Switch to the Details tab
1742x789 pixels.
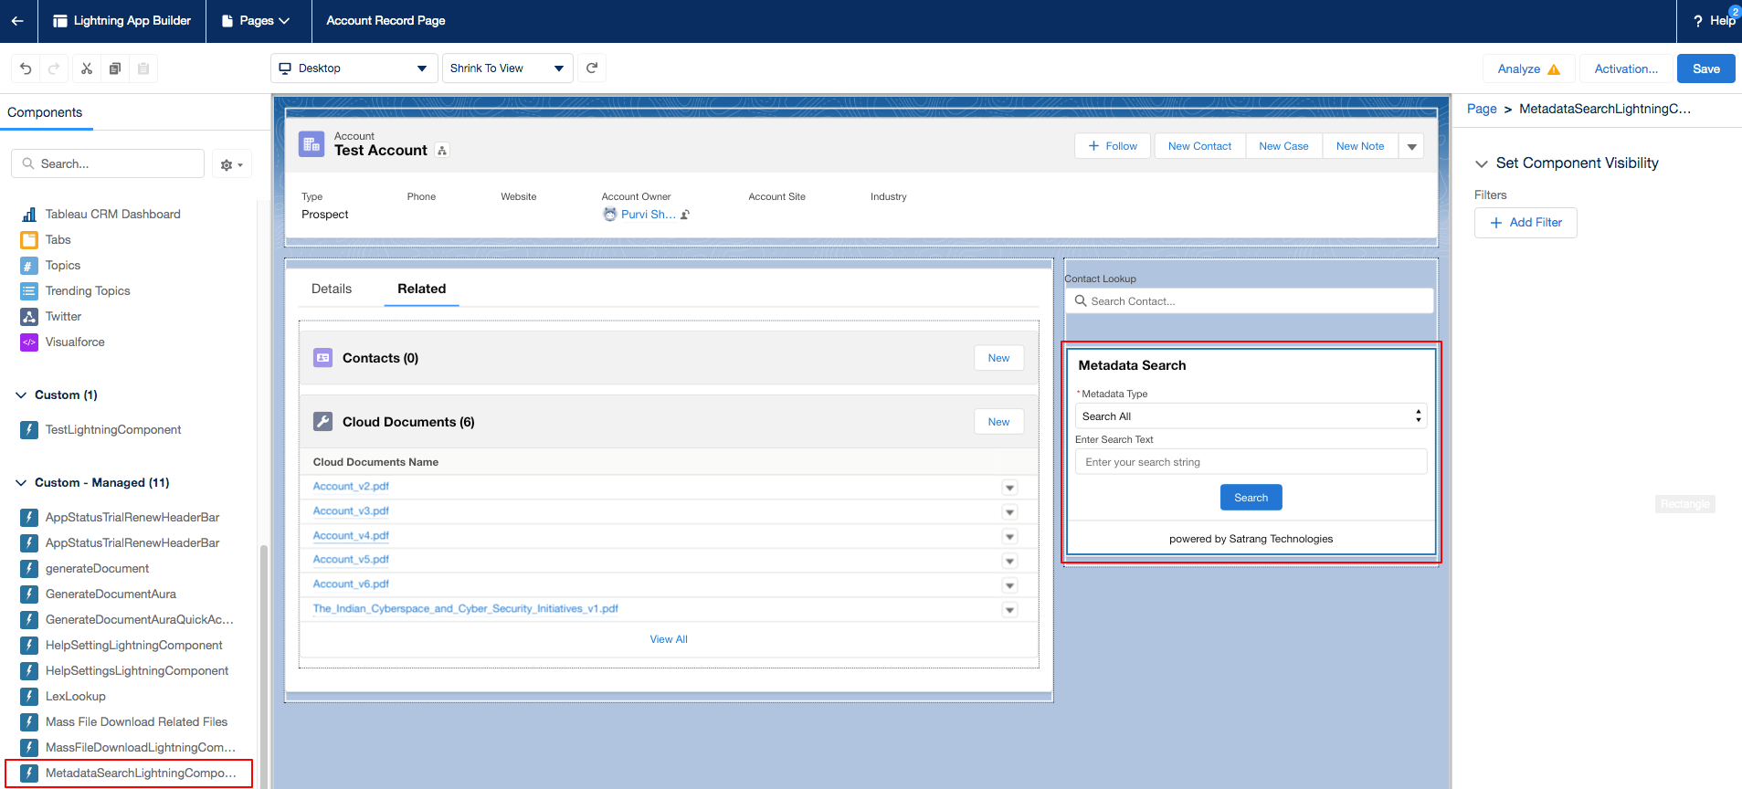[331, 289]
